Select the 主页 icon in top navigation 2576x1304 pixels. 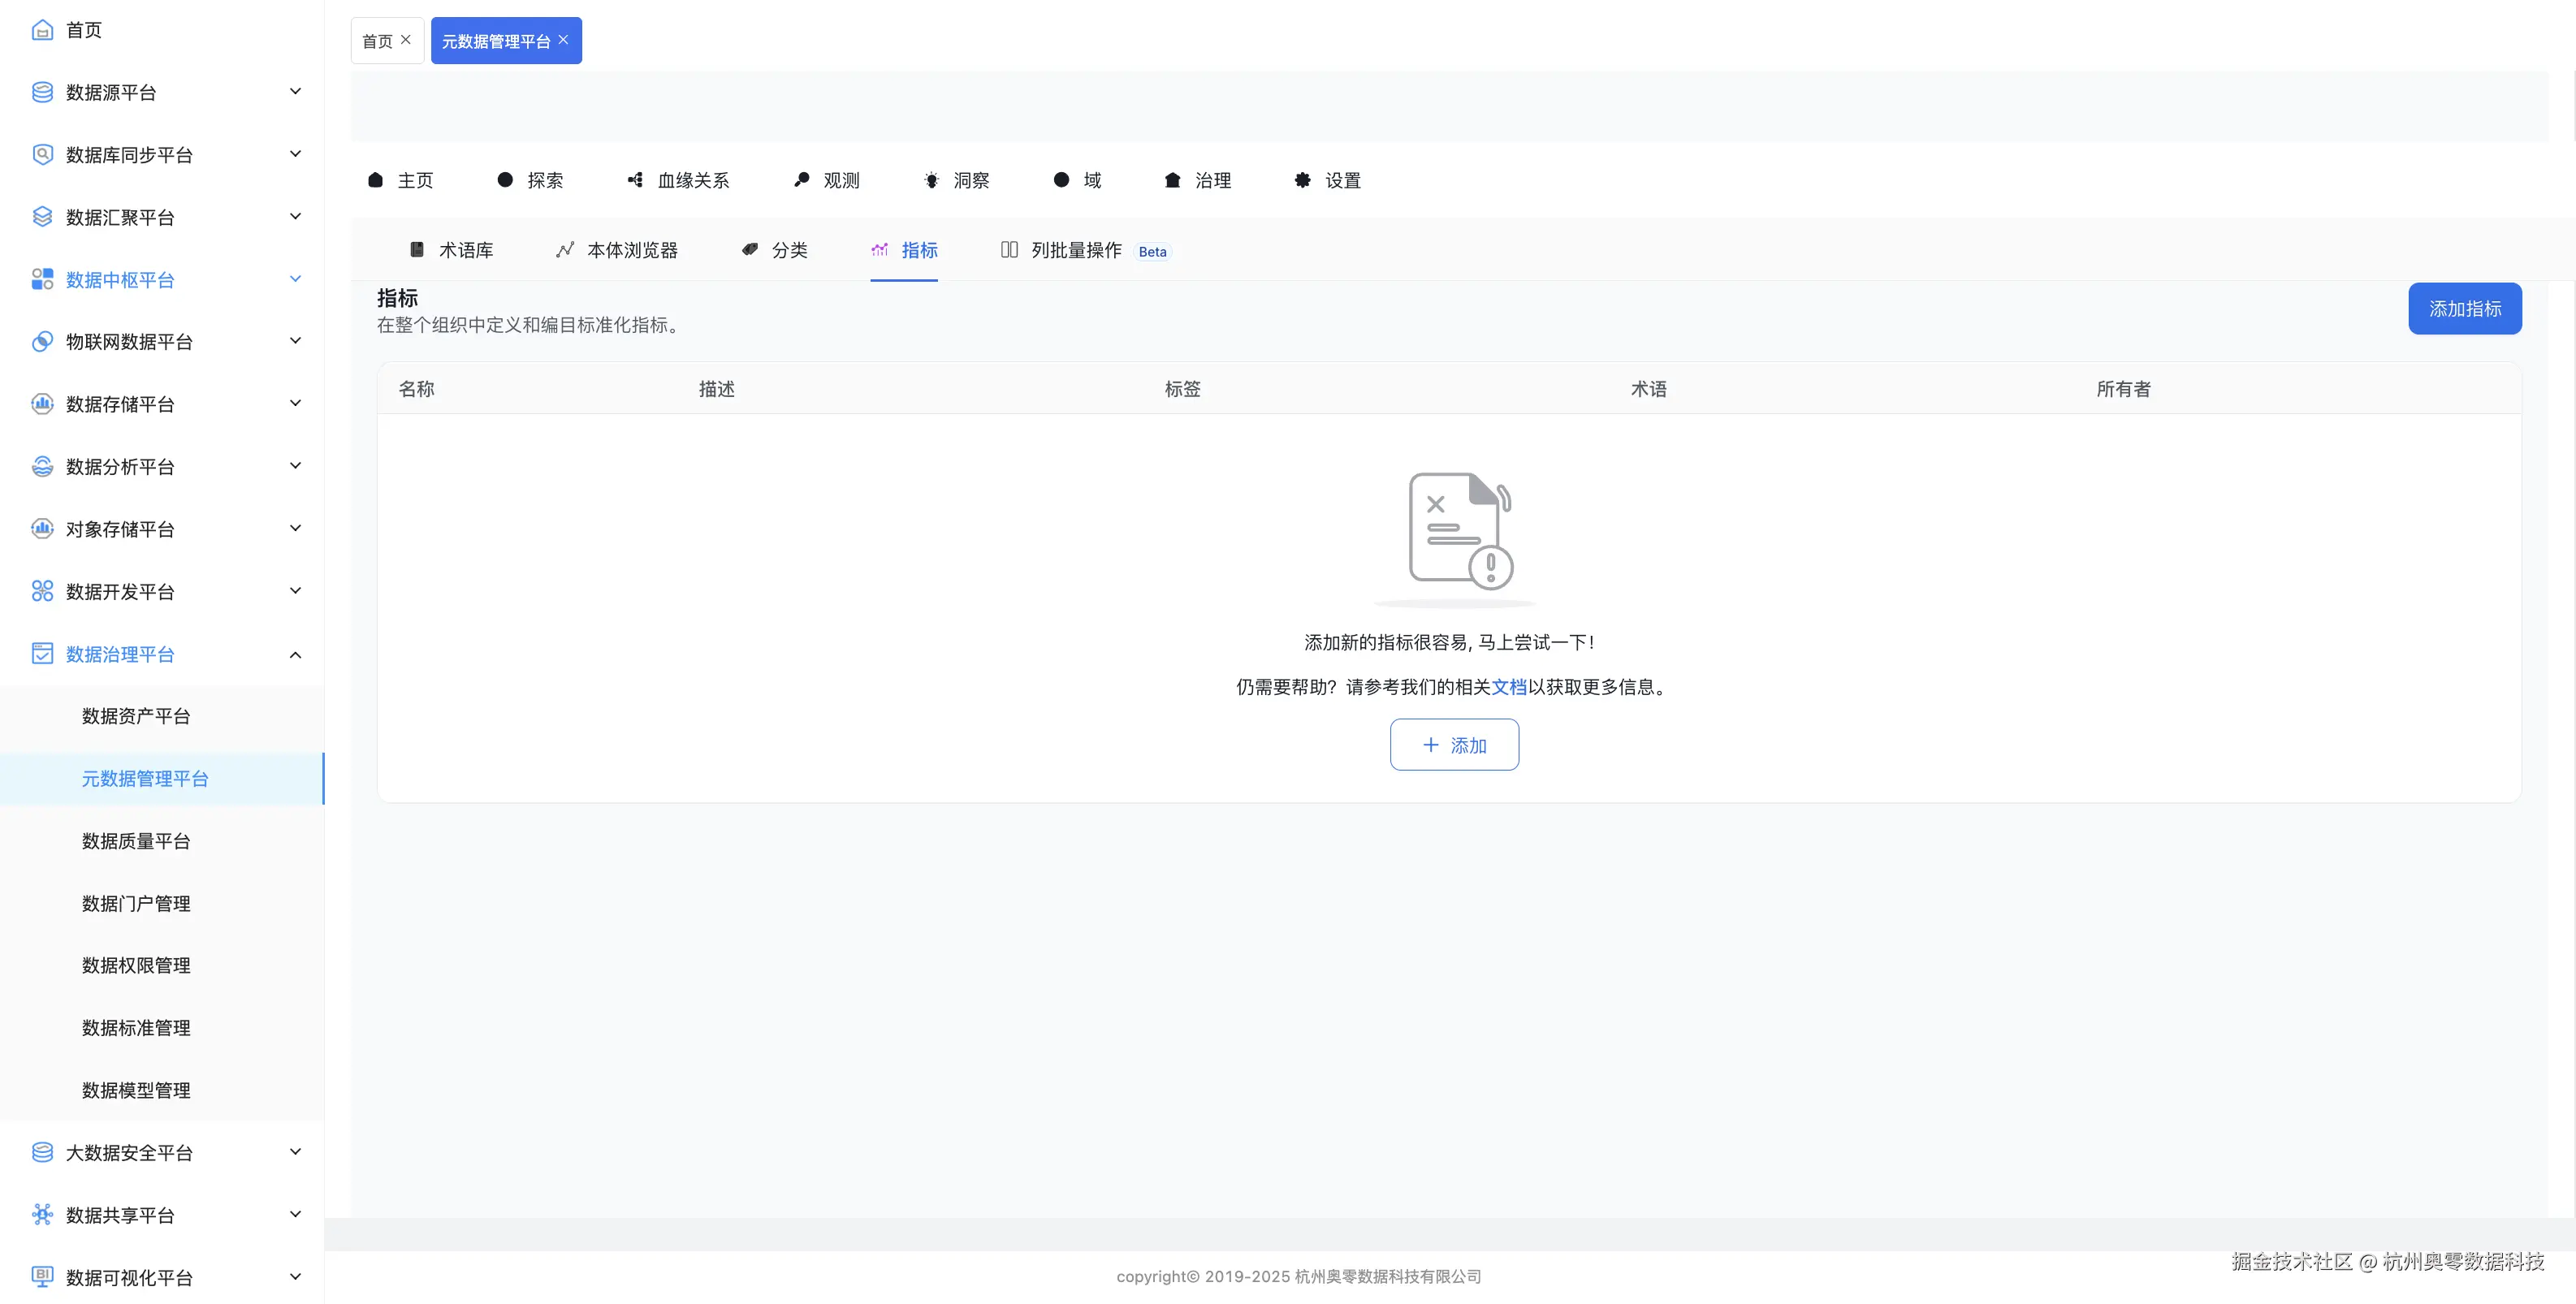(x=376, y=180)
